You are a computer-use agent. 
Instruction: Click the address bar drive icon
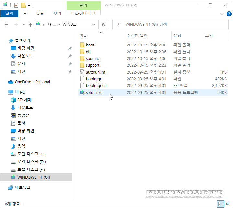click(x=38, y=24)
